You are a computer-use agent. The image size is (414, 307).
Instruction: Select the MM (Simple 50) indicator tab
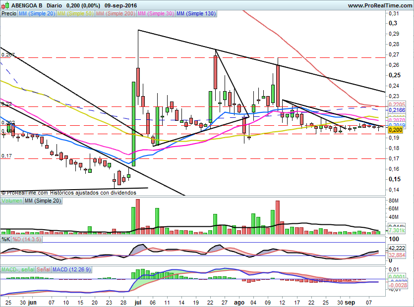pyautogui.click(x=75, y=14)
